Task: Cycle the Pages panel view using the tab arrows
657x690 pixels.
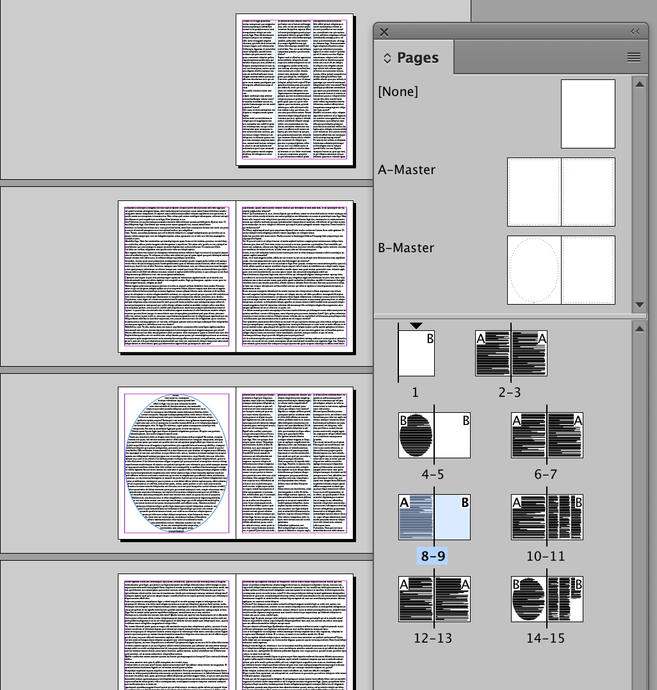Action: (x=387, y=58)
